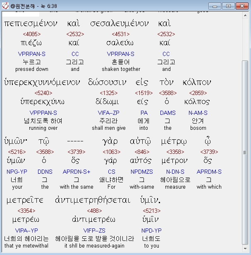Click the lemma πιέζω
Screen dimensions: 251x255
(x=31, y=43)
